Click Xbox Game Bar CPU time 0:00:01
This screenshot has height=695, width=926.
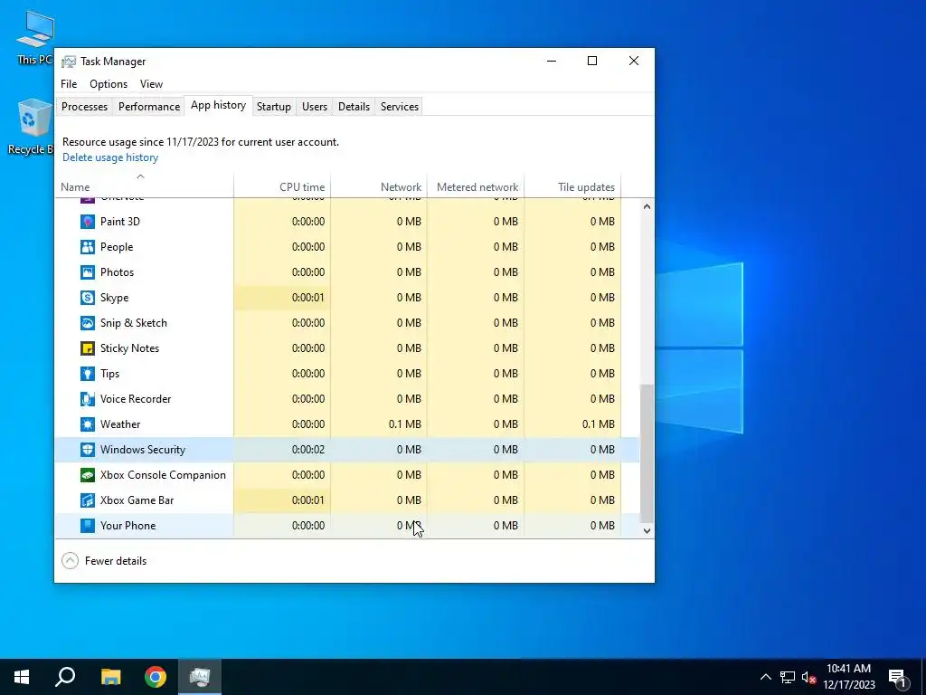point(308,500)
